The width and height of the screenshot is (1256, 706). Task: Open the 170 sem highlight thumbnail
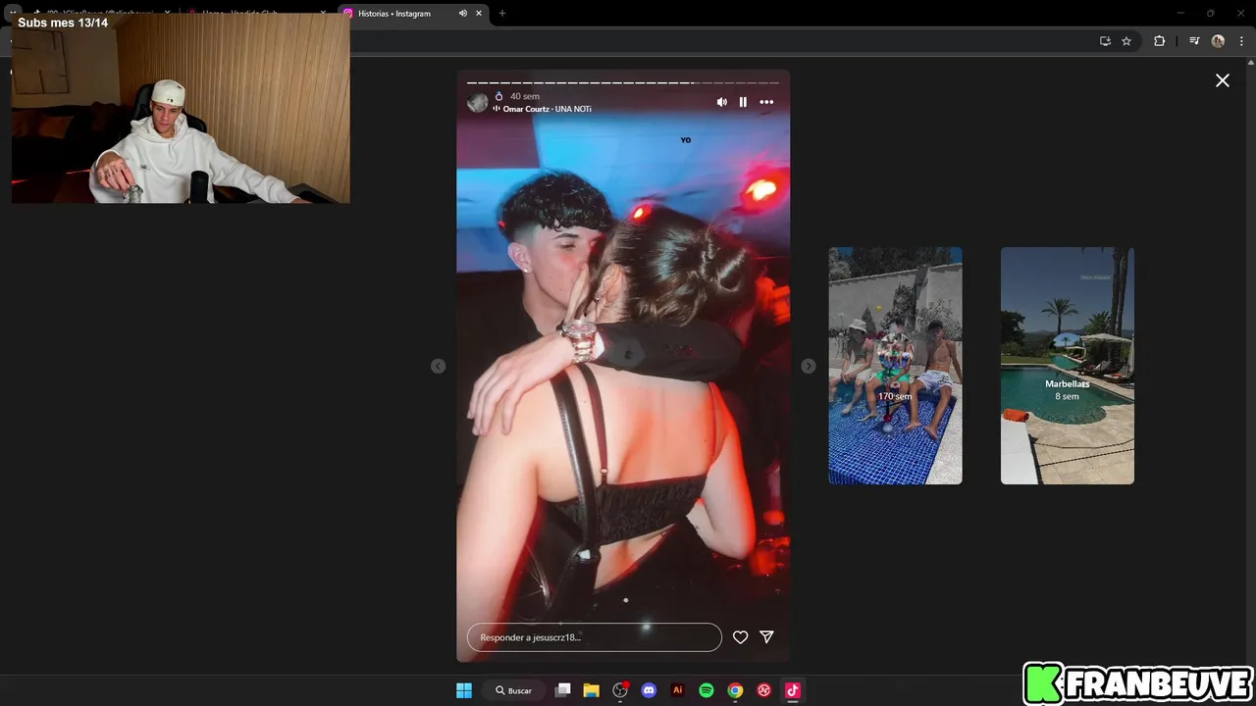pos(895,366)
